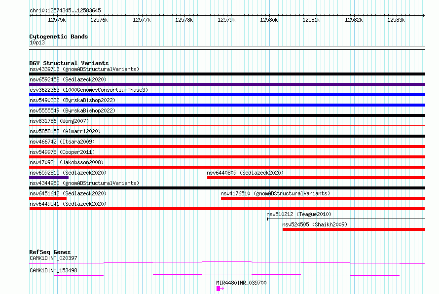Viewport: 439px width, 294px height.
Task: Open the nsv4339713 gnomAD variant label
Action: coord(84,69)
